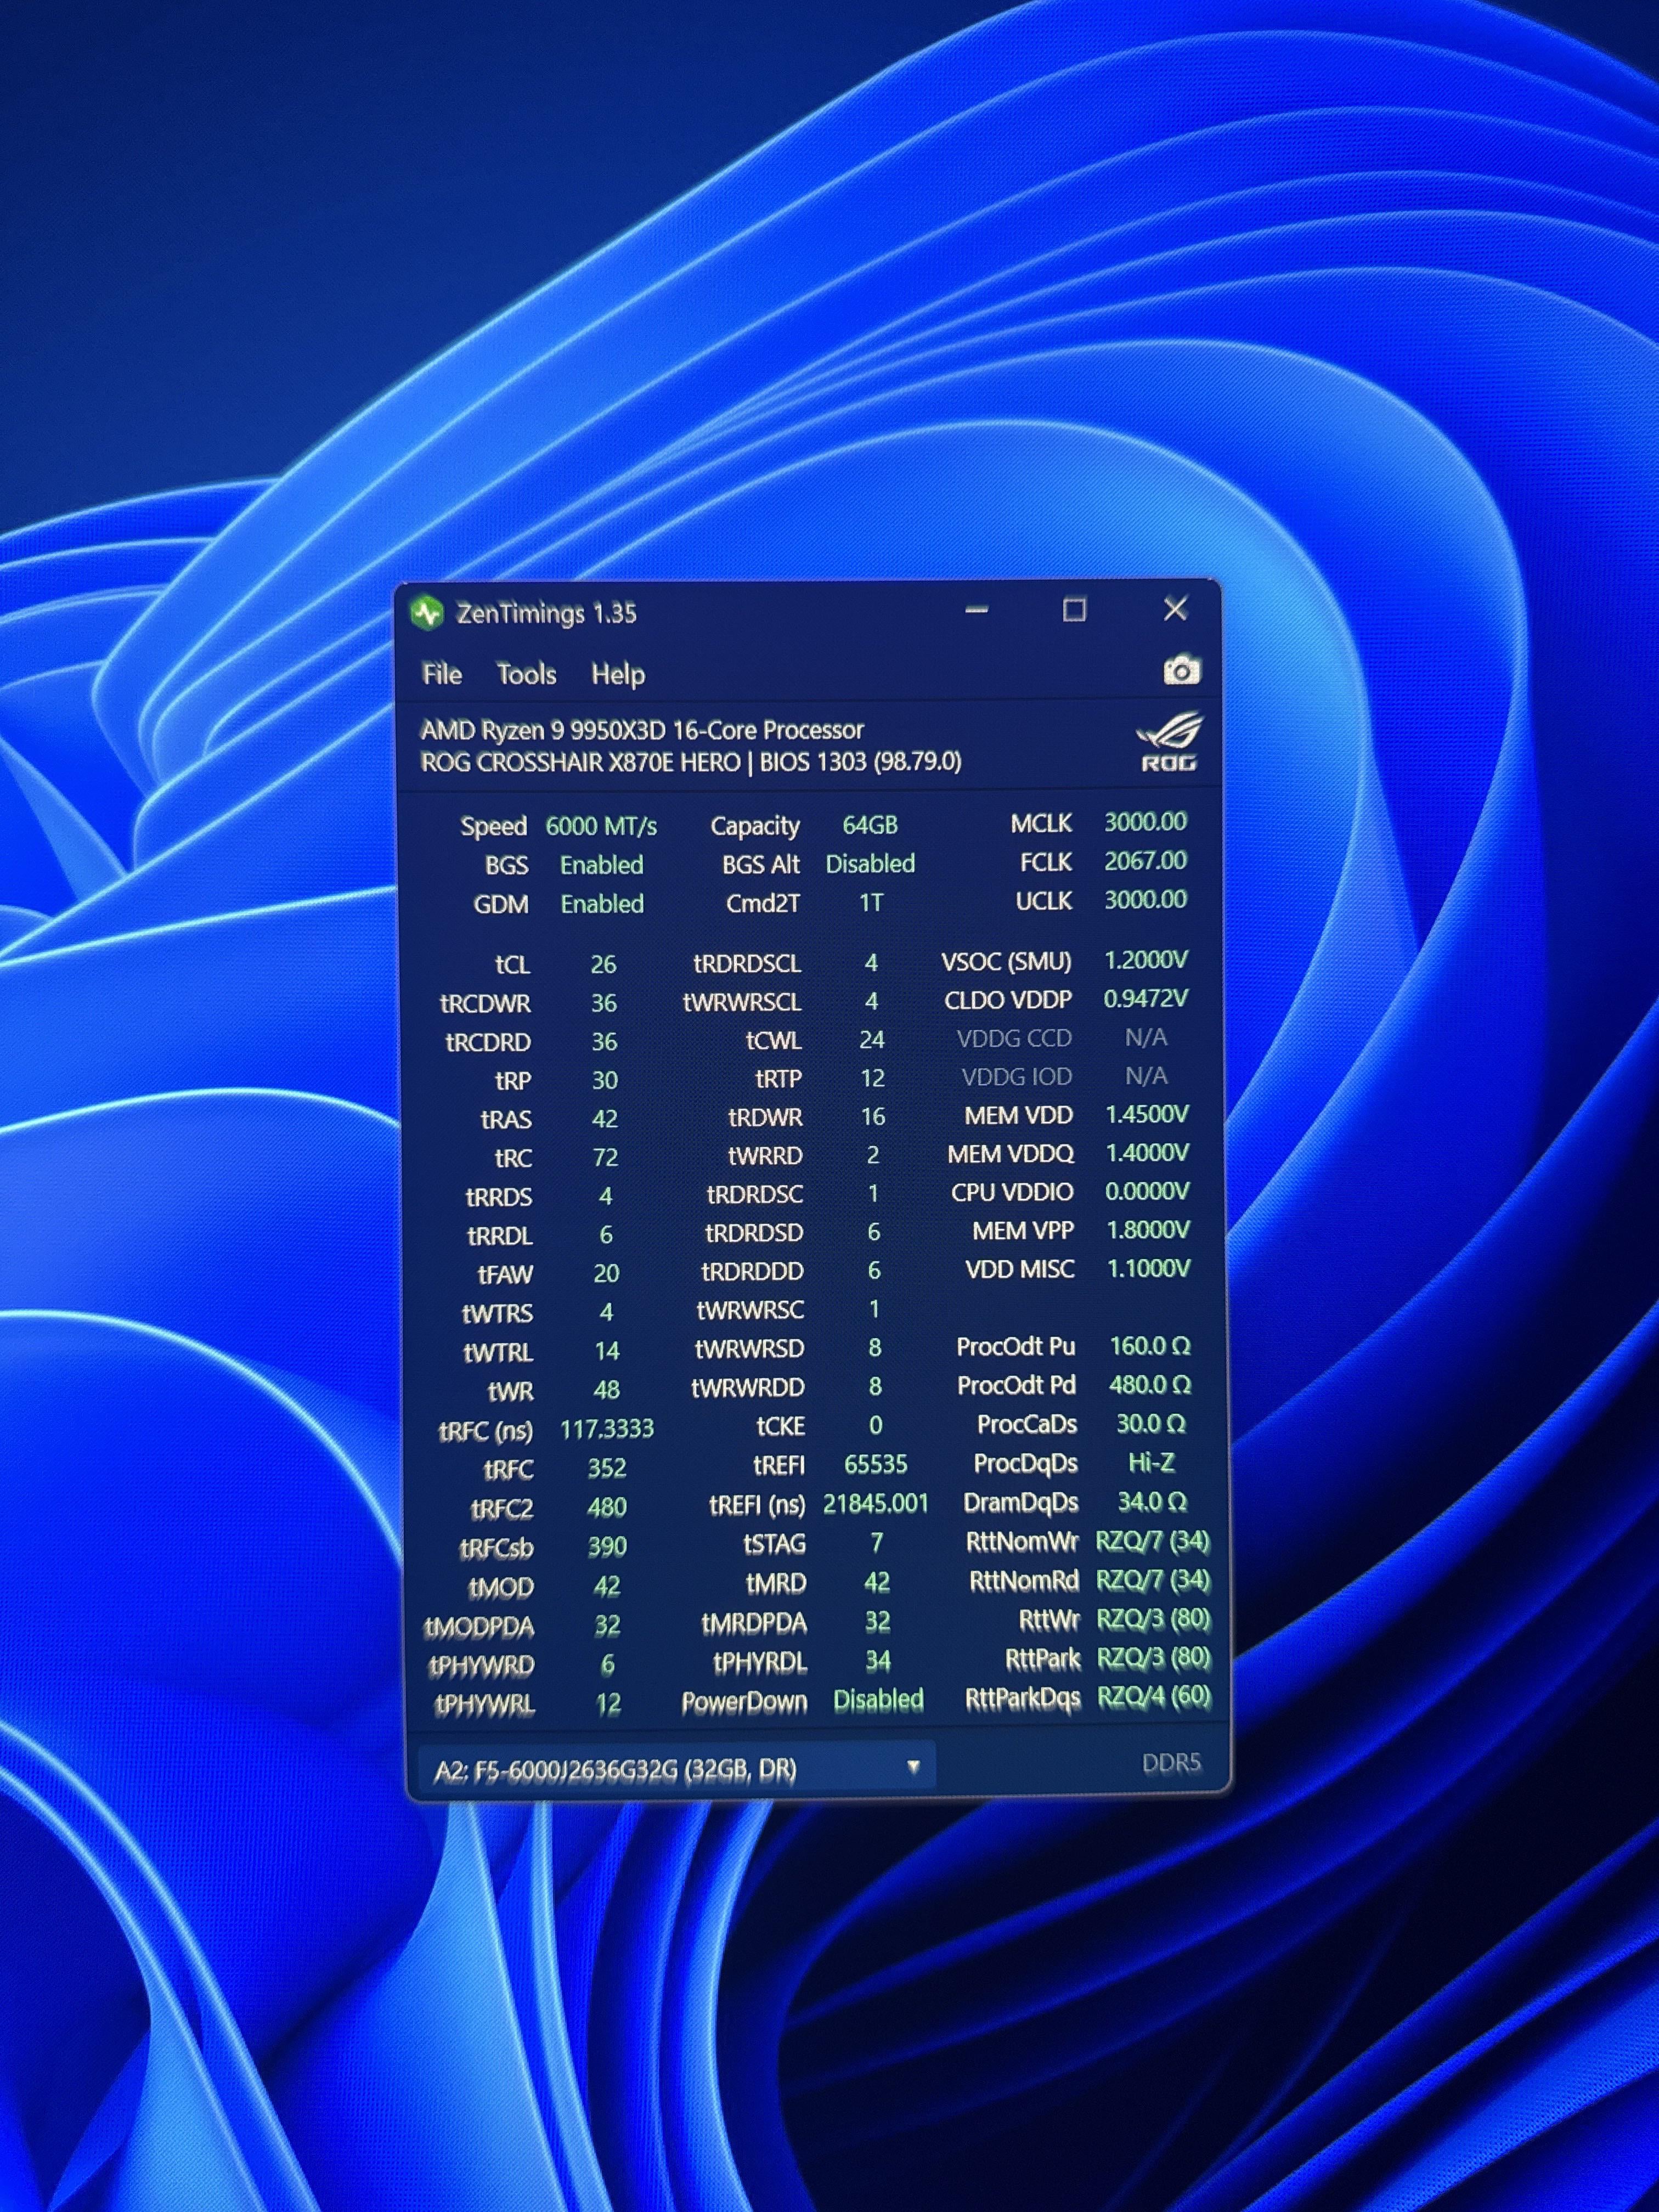Image resolution: width=1659 pixels, height=2212 pixels.
Task: Open the File menu
Action: click(442, 674)
